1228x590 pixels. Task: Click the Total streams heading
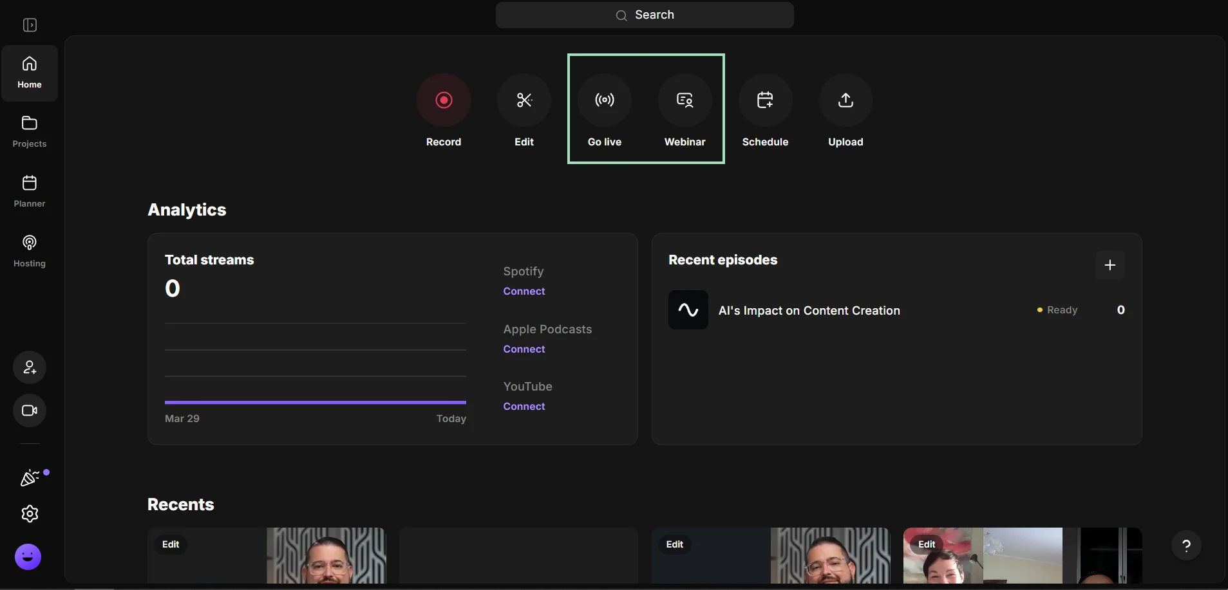click(209, 260)
